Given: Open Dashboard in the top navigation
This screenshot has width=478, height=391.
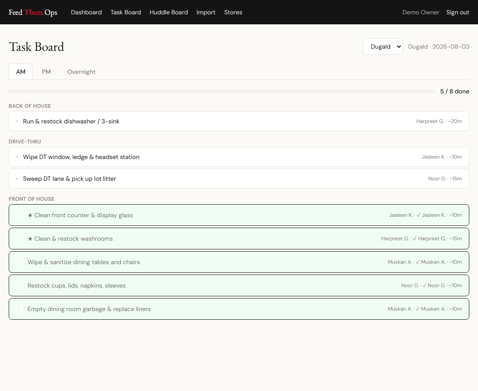Looking at the screenshot, I should click(86, 12).
